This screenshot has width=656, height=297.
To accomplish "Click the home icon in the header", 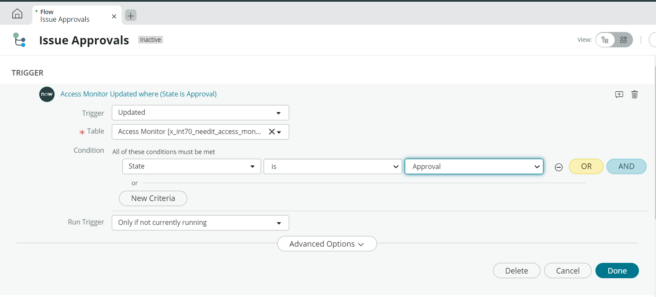I will (17, 13).
